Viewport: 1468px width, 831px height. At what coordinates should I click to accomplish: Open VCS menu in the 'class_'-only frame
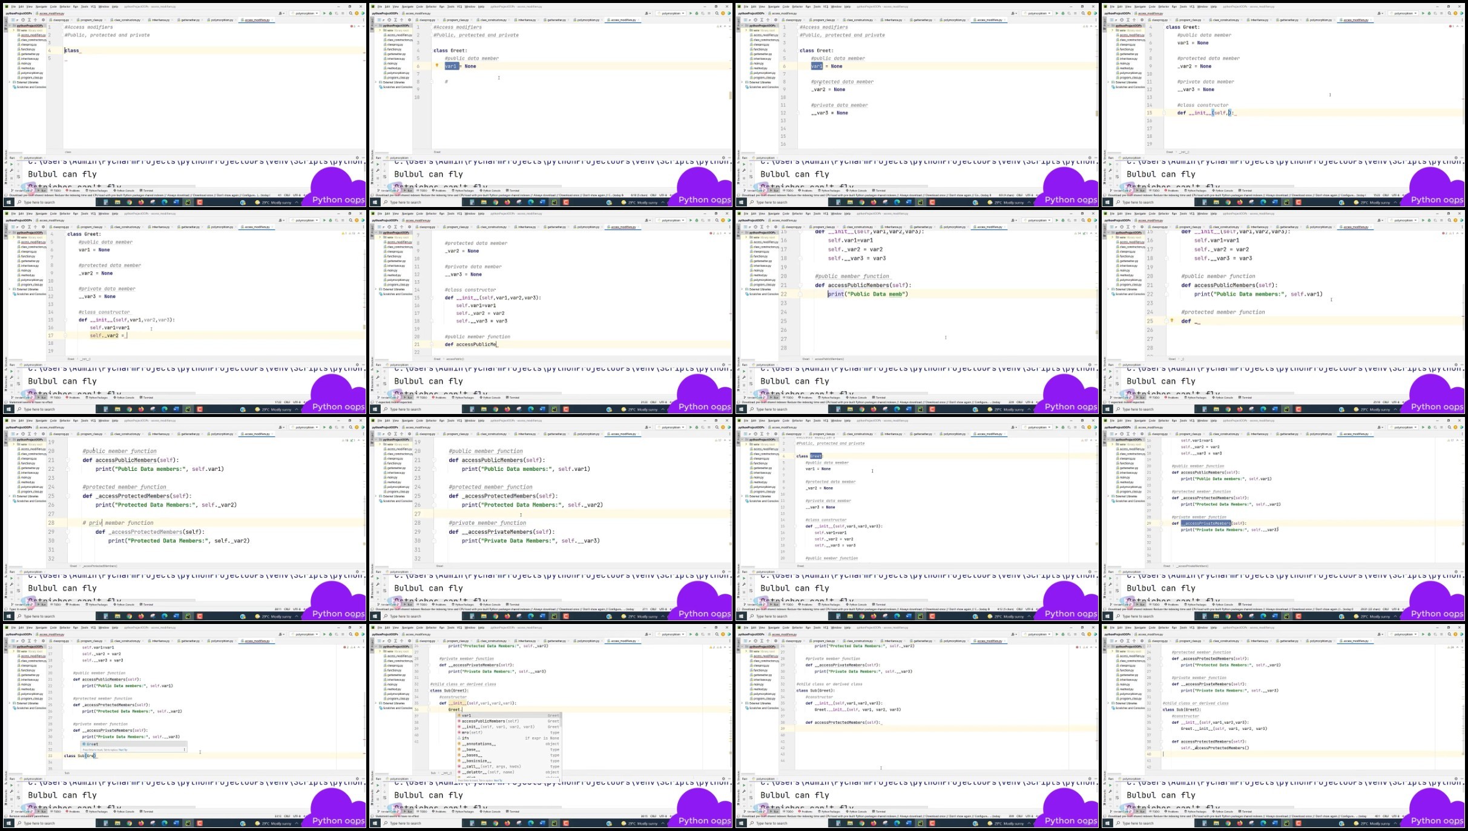(93, 7)
